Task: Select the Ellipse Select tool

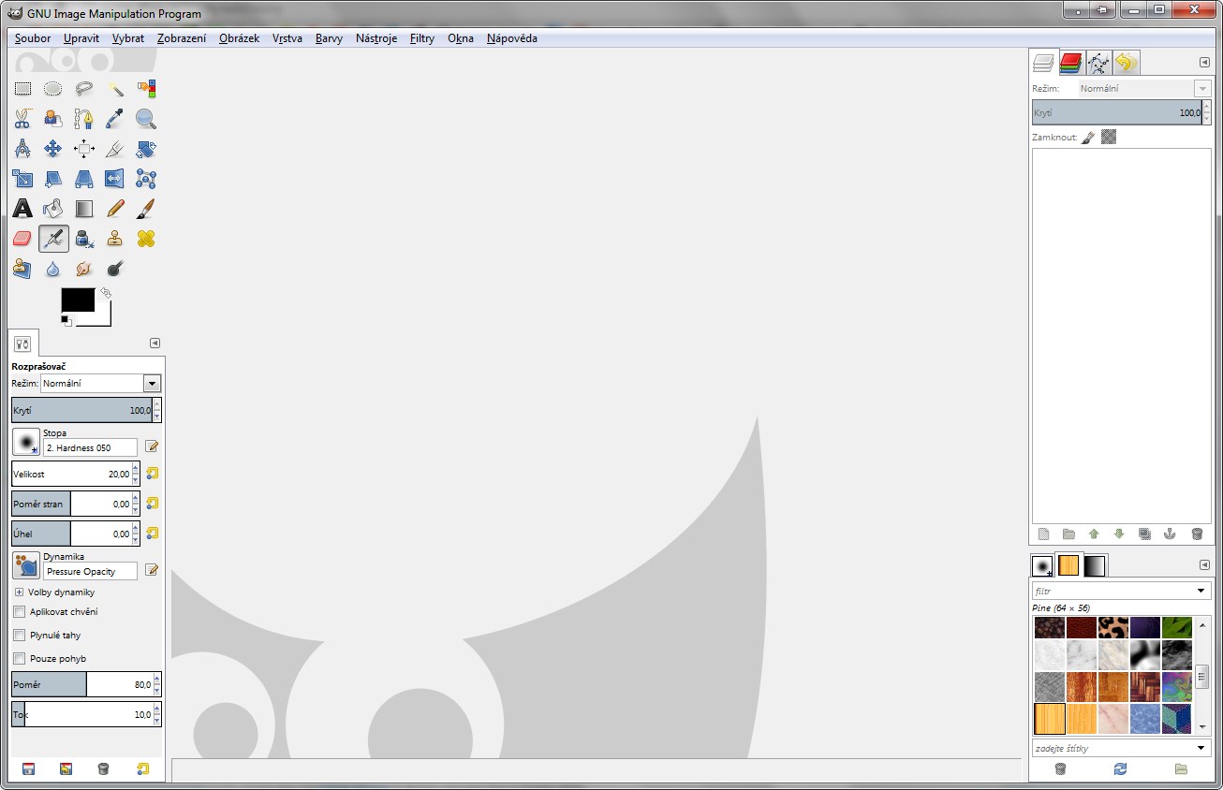Action: pyautogui.click(x=53, y=89)
